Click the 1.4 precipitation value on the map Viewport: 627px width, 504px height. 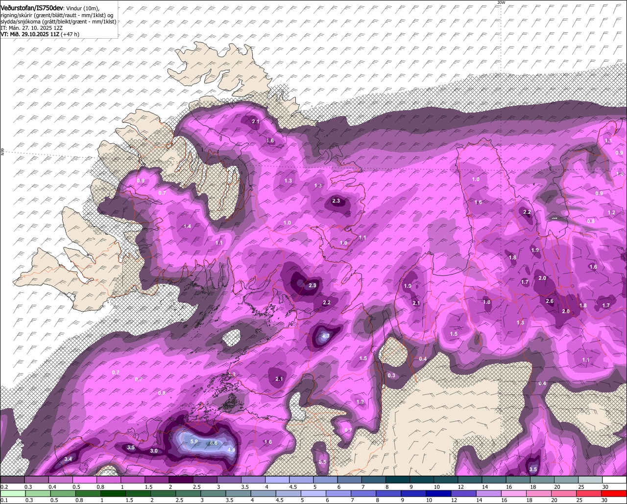coord(187,226)
